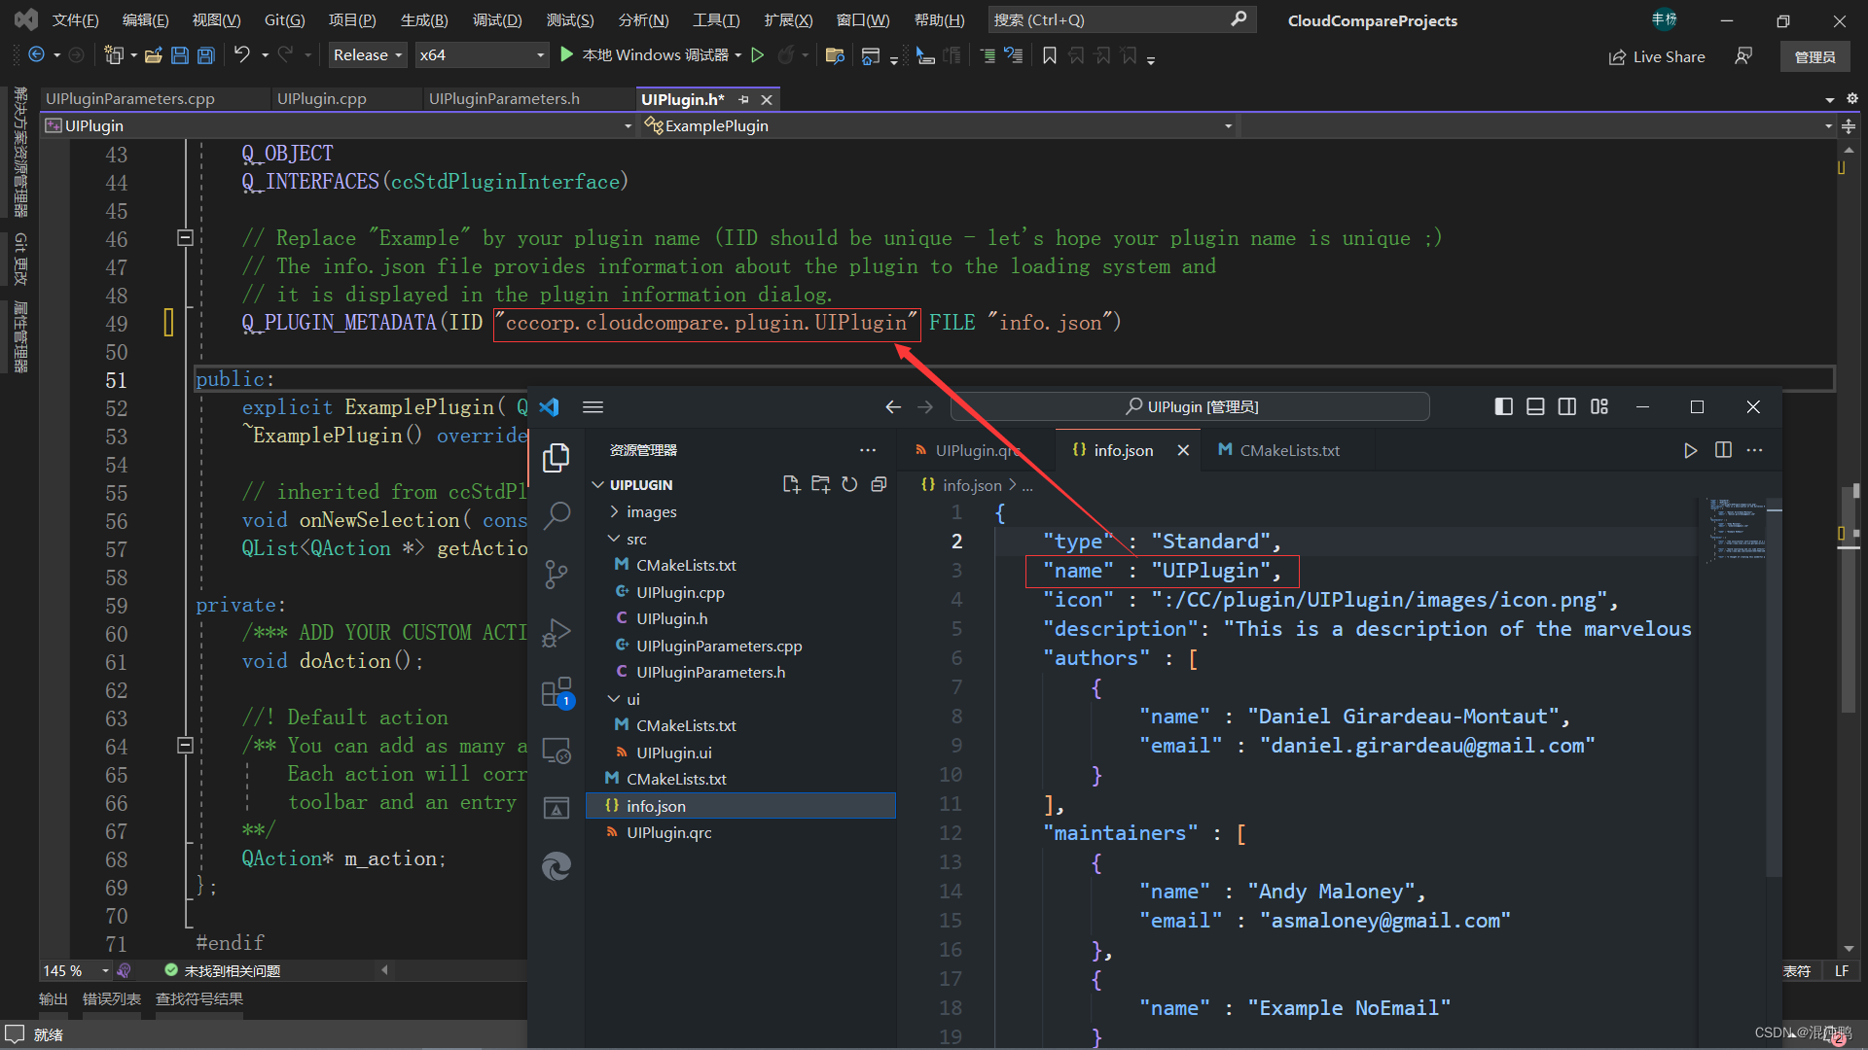
Task: Toggle the VS Code secondary side bar
Action: pos(1567,406)
